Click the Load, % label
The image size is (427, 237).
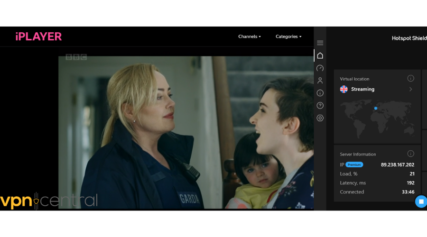point(349,173)
